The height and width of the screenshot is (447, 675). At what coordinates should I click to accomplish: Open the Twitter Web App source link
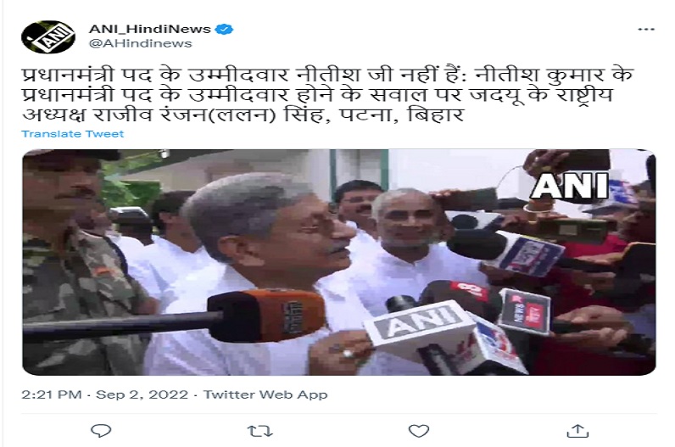click(x=265, y=394)
